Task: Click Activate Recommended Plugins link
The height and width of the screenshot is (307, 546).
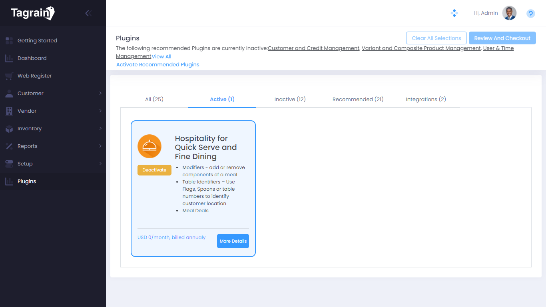Action: pos(157,64)
